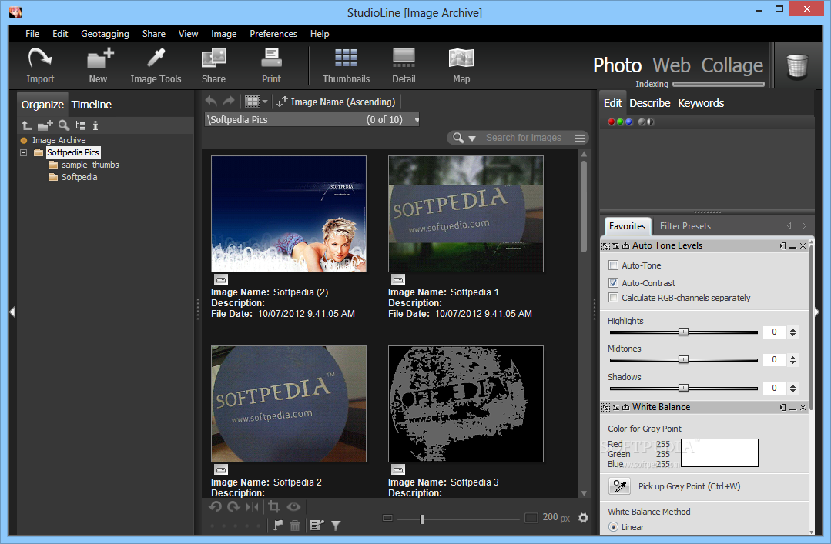Open the Map view

click(461, 65)
